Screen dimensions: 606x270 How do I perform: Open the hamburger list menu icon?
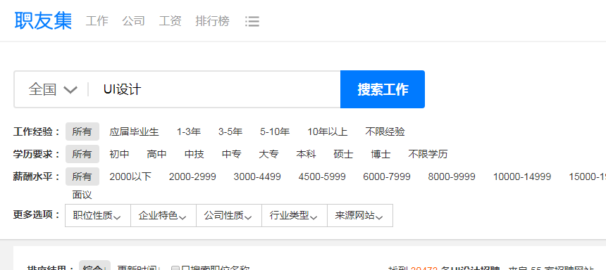coord(252,21)
